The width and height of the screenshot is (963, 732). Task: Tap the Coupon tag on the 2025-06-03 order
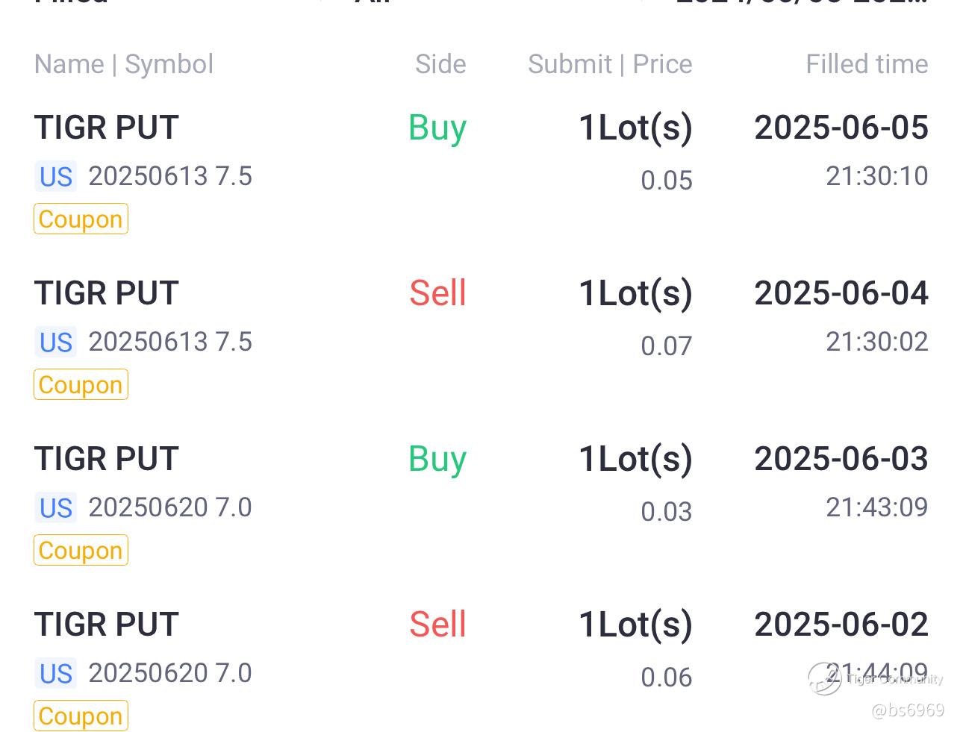(81, 551)
